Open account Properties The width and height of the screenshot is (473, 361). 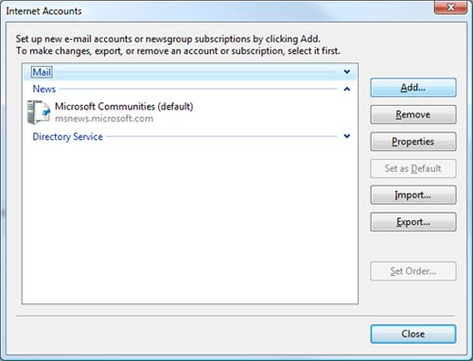click(413, 142)
